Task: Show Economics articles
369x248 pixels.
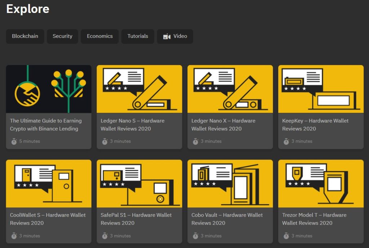Action: (100, 36)
